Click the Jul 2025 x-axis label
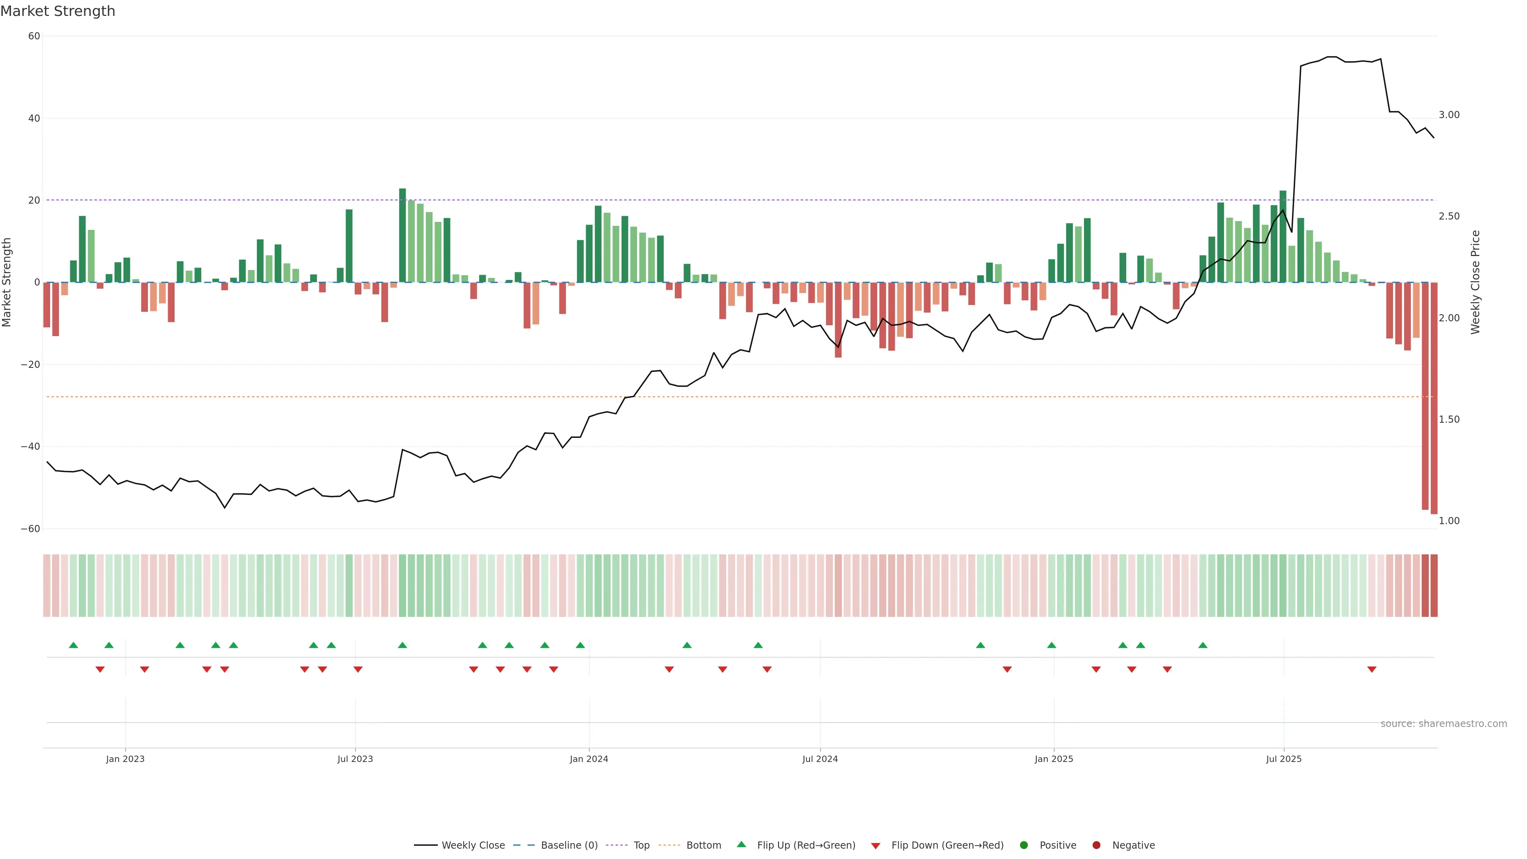Image resolution: width=1527 pixels, height=859 pixels. click(x=1283, y=759)
